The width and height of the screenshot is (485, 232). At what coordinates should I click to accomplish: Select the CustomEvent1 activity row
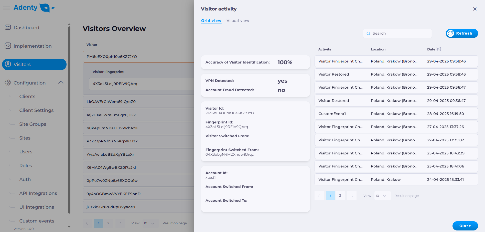[396, 114]
